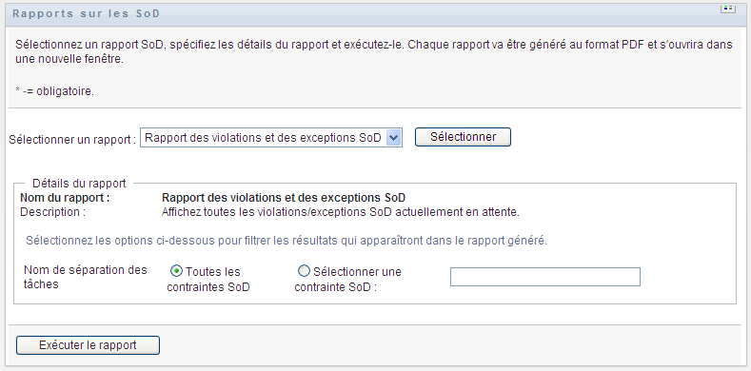Open the report selection dropdown arrow
Screen dimensions: 751x371
tap(394, 138)
